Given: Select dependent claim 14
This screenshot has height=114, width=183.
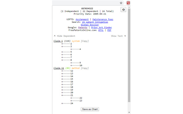Looking at the screenshot, I should [x=72, y=76].
